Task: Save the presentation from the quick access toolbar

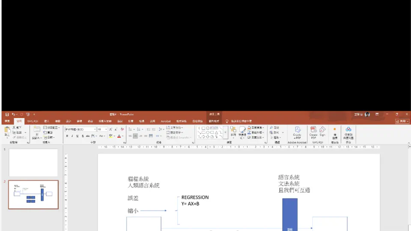Action: (7, 115)
